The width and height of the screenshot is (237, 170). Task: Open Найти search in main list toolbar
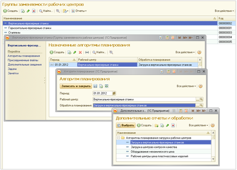point(46,11)
